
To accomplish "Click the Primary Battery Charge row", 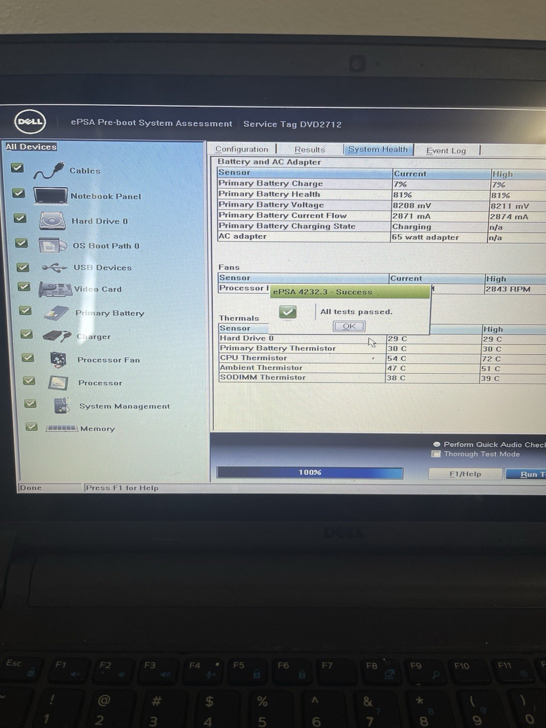I will pyautogui.click(x=381, y=184).
